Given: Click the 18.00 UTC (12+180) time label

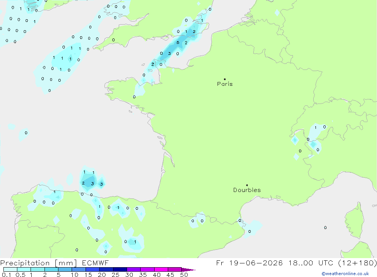Looking at the screenshot, I should click(x=333, y=263).
